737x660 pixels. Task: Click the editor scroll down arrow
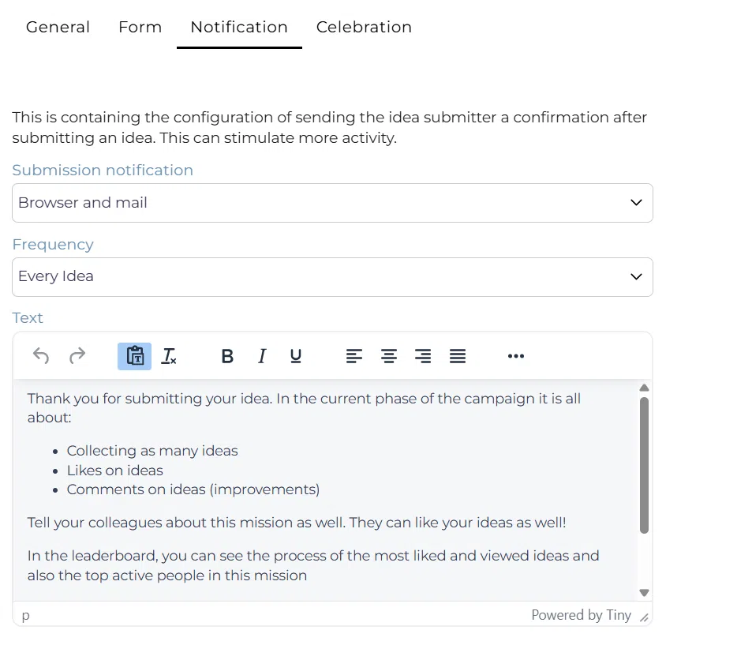[x=645, y=593]
